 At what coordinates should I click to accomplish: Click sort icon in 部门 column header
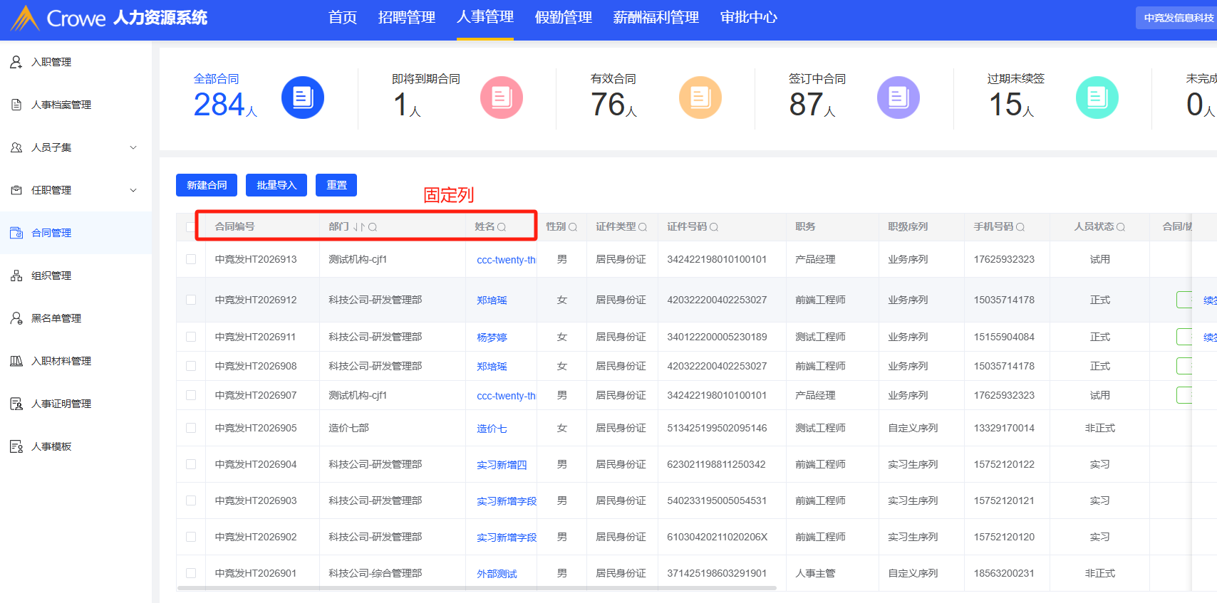pyautogui.click(x=359, y=227)
